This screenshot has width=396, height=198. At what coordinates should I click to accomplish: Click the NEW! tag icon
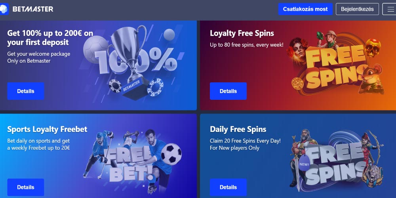coord(305,164)
